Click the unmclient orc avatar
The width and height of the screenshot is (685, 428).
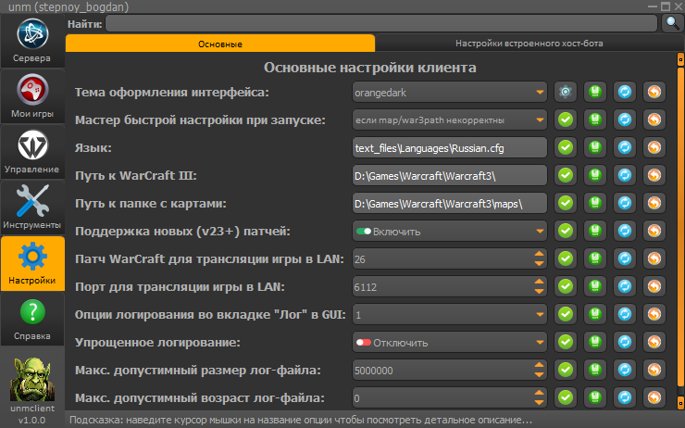[x=32, y=379]
